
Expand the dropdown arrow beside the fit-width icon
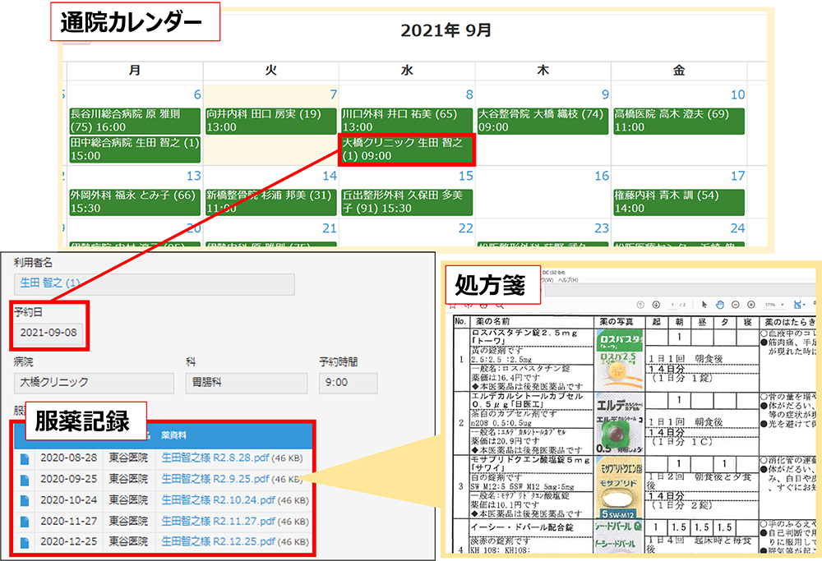806,304
